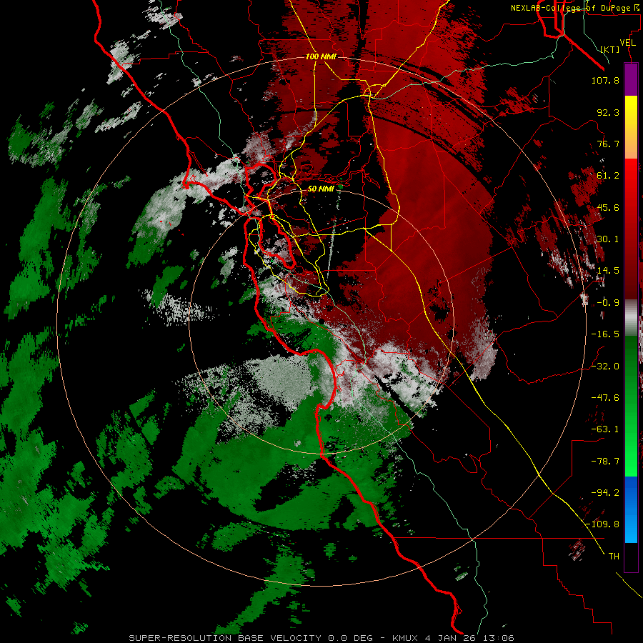Click the 45.6 legend value
The height and width of the screenshot is (643, 643).
click(608, 207)
